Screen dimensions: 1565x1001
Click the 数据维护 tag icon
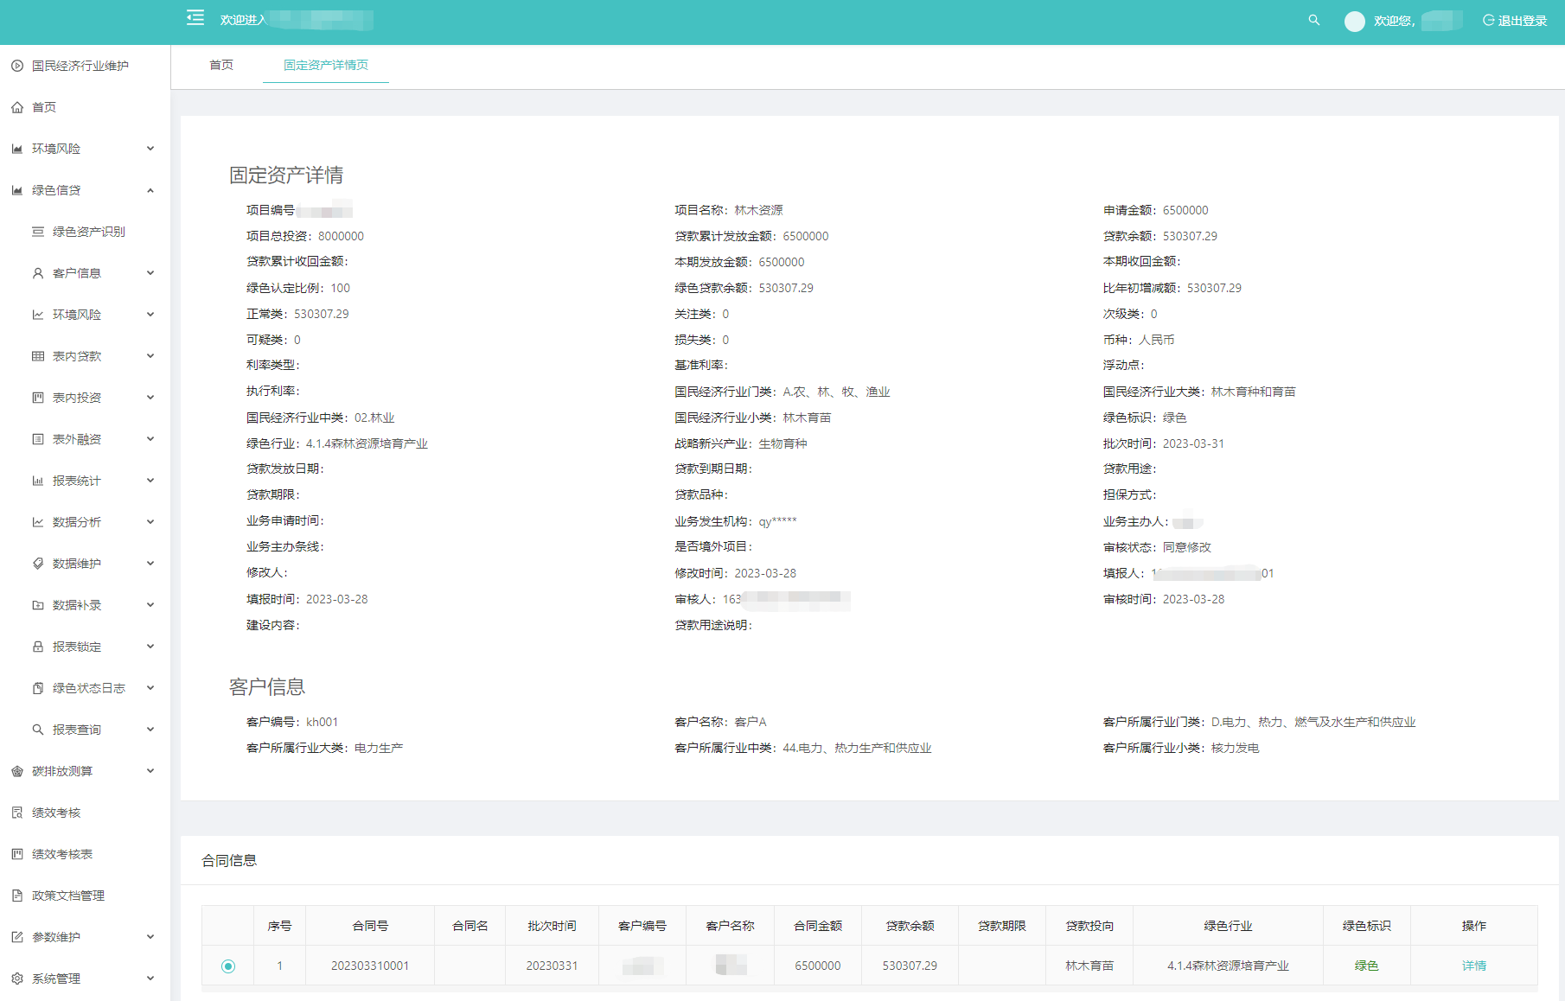click(x=38, y=564)
